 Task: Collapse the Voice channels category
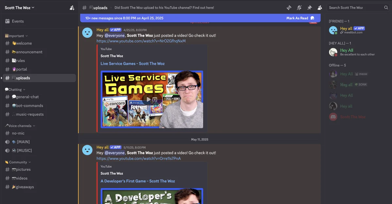click(x=20, y=126)
